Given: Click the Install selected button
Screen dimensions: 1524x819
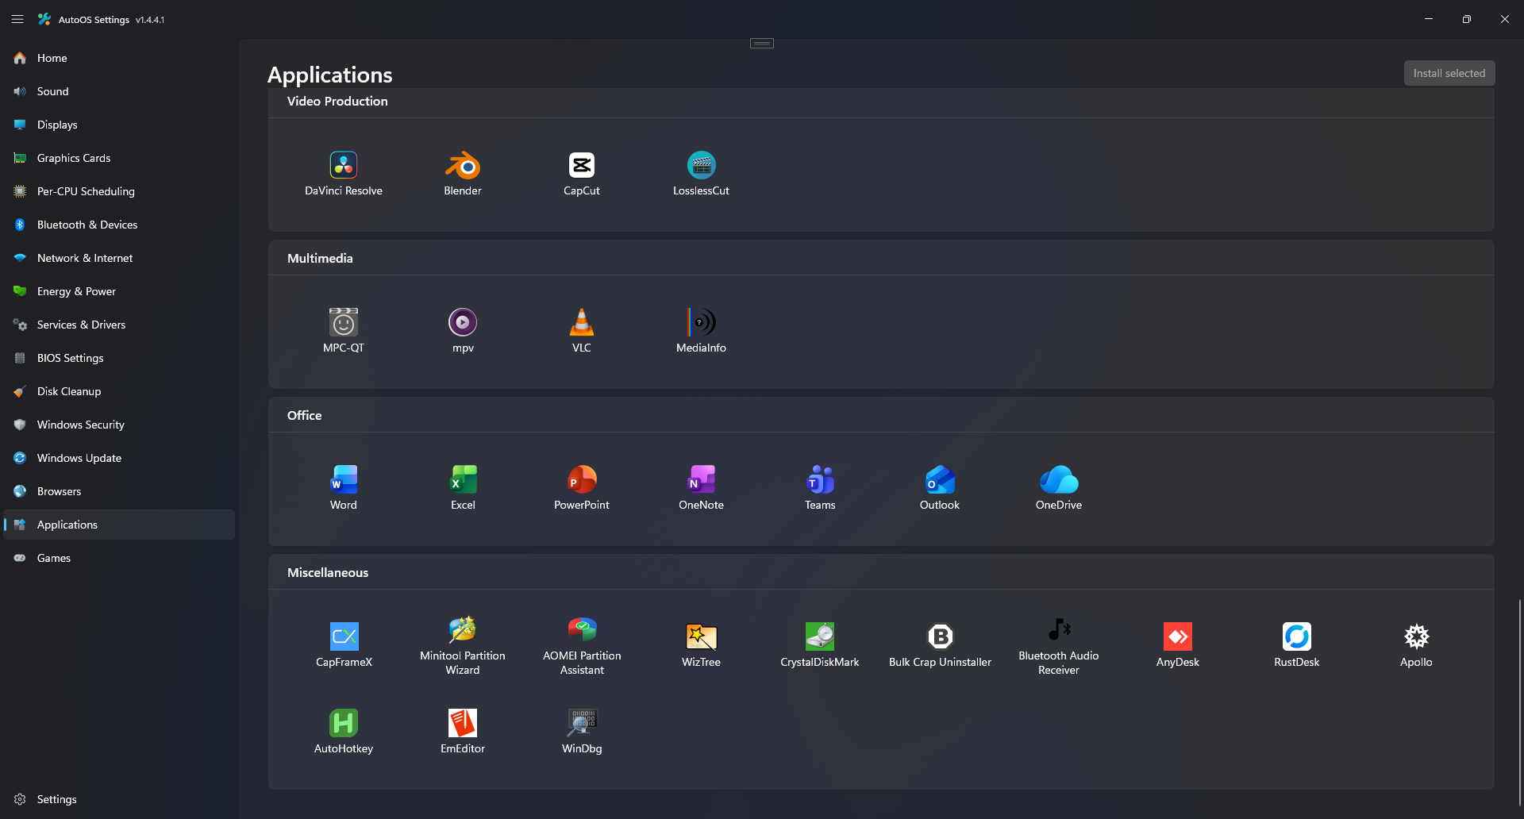Looking at the screenshot, I should (1449, 73).
